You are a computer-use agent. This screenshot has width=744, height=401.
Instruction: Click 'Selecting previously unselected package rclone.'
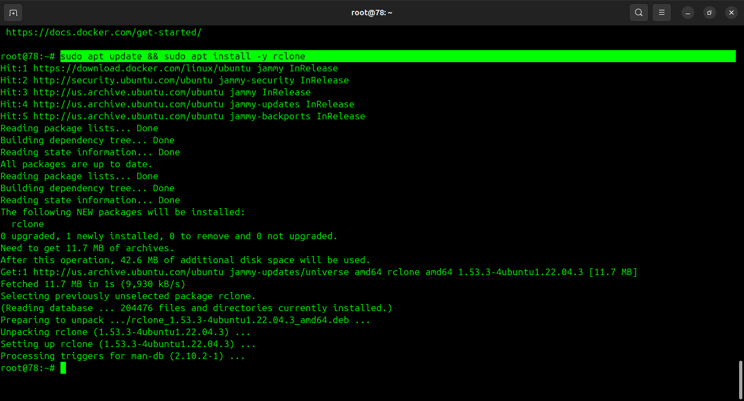(x=129, y=296)
